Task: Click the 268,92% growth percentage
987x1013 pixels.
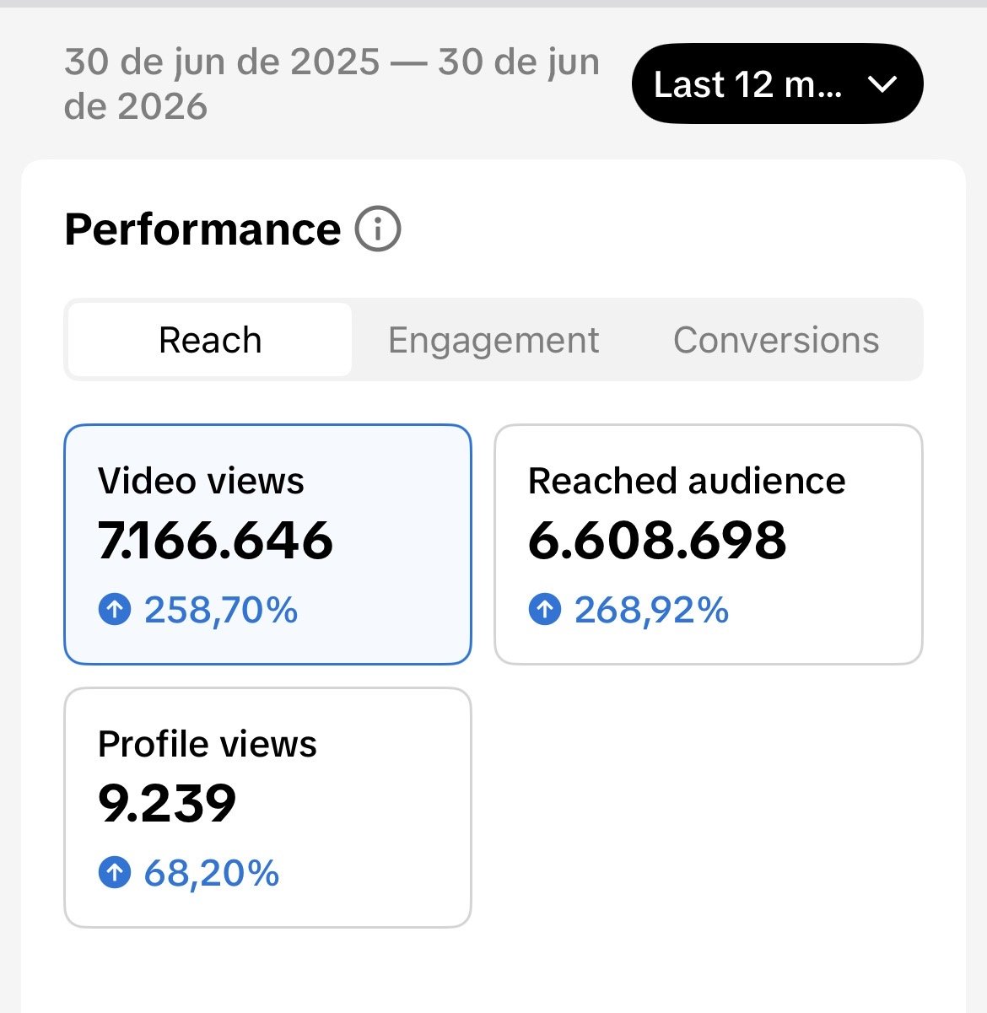Action: point(651,610)
